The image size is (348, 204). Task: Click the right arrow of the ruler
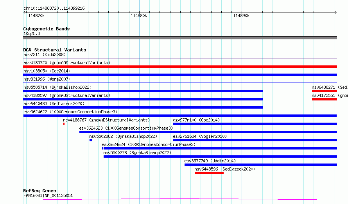pyautogui.click(x=335, y=12)
